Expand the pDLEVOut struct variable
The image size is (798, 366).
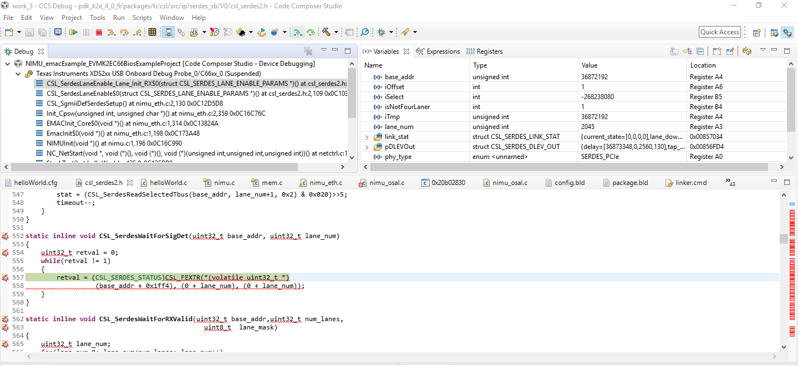pyautogui.click(x=367, y=147)
